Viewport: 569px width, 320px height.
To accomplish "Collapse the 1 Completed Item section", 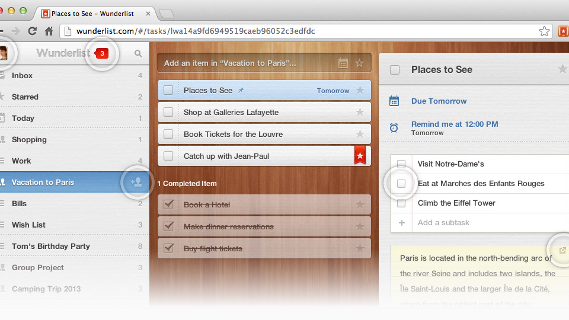I will [187, 184].
